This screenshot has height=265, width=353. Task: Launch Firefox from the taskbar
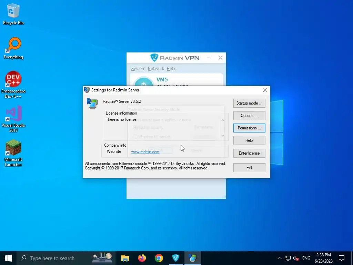142,258
